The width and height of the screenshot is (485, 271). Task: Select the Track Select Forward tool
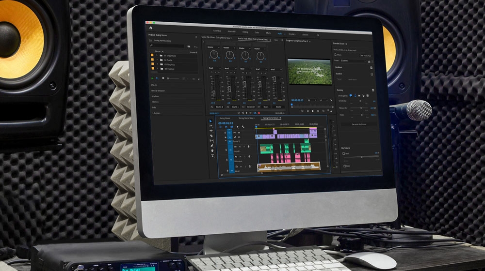(x=211, y=126)
